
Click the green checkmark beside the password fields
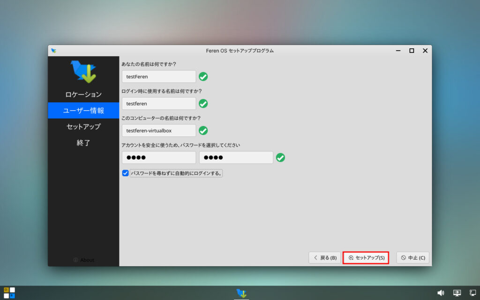[x=280, y=157]
